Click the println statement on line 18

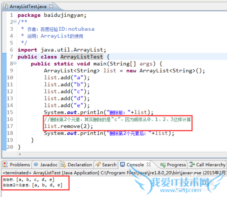pyautogui.click(x=109, y=133)
